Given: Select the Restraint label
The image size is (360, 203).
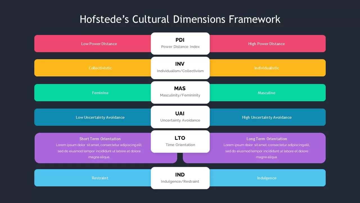Looking at the screenshot, I should (x=100, y=178).
